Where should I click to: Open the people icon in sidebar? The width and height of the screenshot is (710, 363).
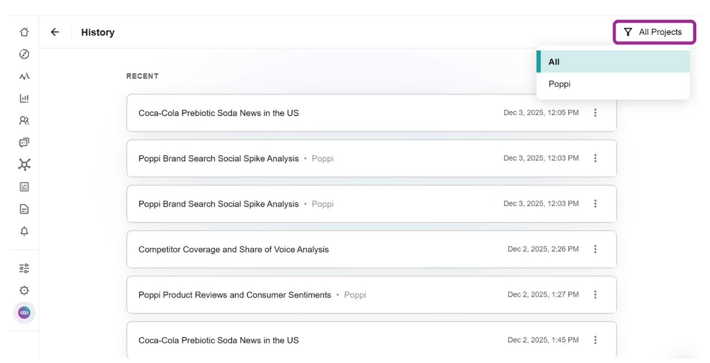24,121
